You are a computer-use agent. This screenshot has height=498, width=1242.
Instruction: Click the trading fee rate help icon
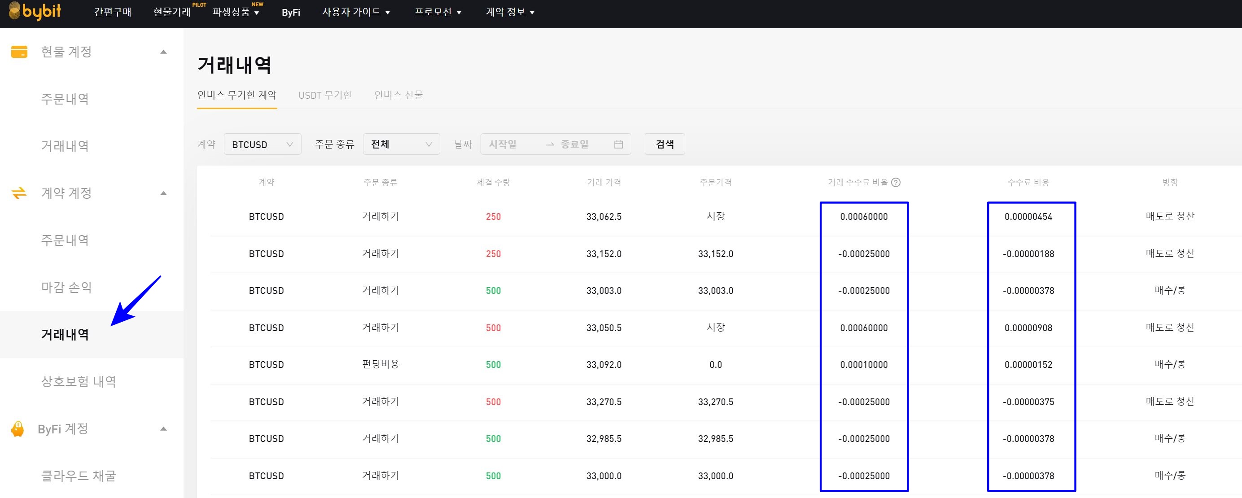(896, 182)
